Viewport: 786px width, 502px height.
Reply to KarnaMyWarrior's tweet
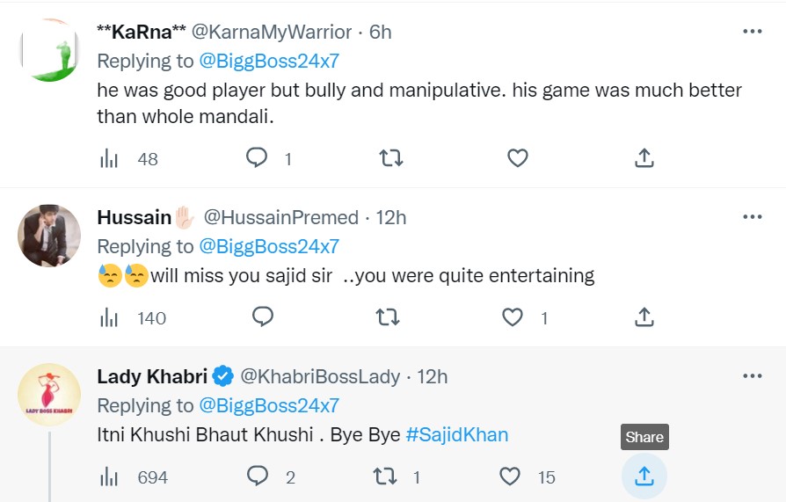click(257, 158)
